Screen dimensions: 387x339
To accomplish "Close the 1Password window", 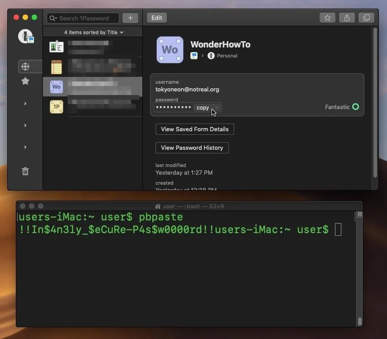I will point(16,17).
